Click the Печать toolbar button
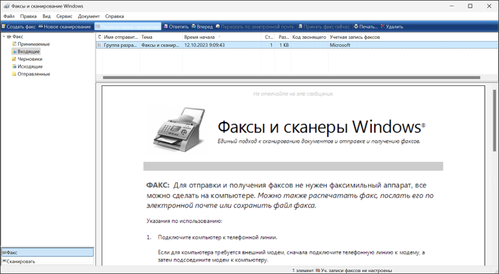The height and width of the screenshot is (274, 499). click(366, 27)
